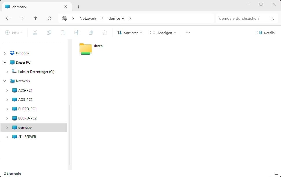Image resolution: width=281 pixels, height=177 pixels.
Task: Click the Delete trash icon
Action: pyautogui.click(x=105, y=33)
